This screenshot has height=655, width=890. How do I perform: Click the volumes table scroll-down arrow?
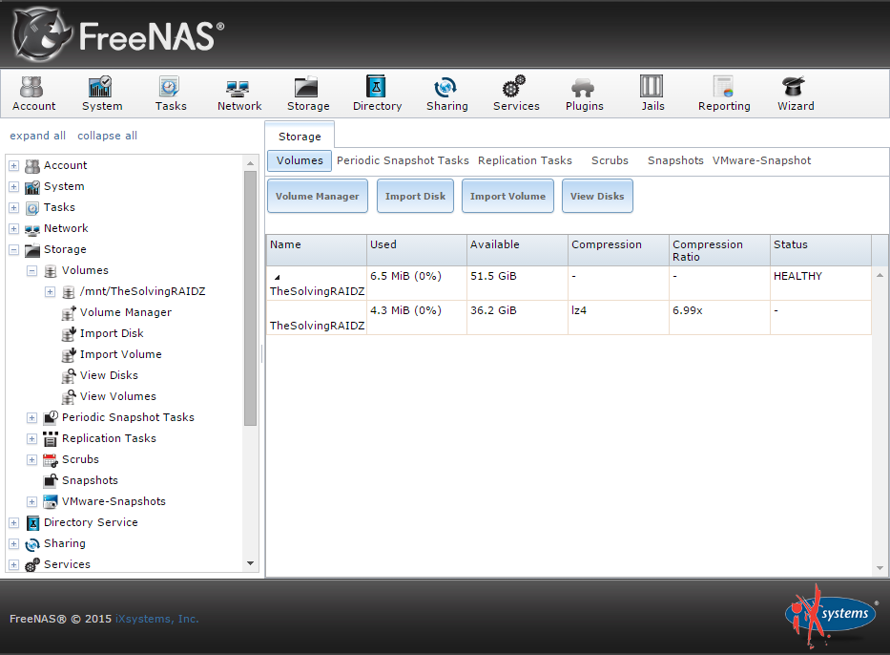(x=880, y=568)
